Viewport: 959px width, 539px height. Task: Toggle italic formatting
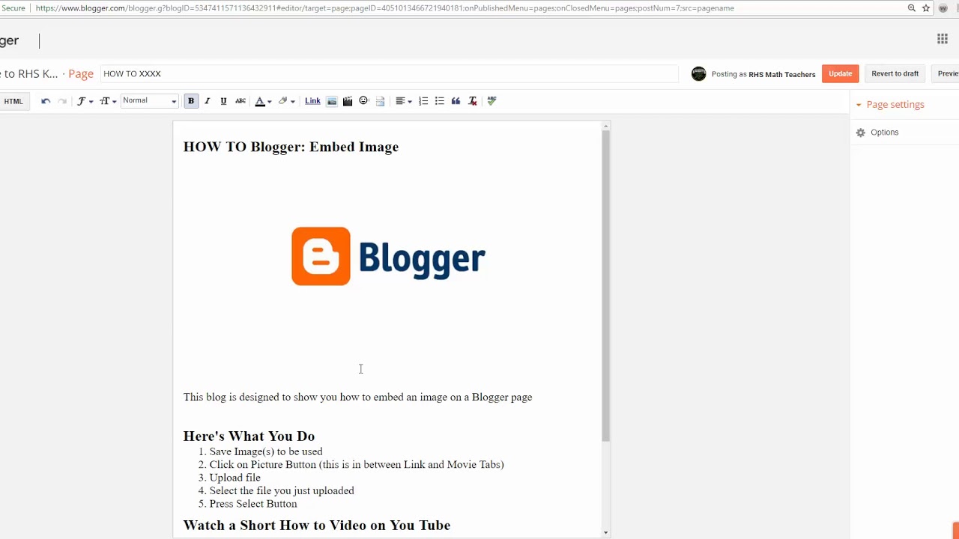click(208, 101)
